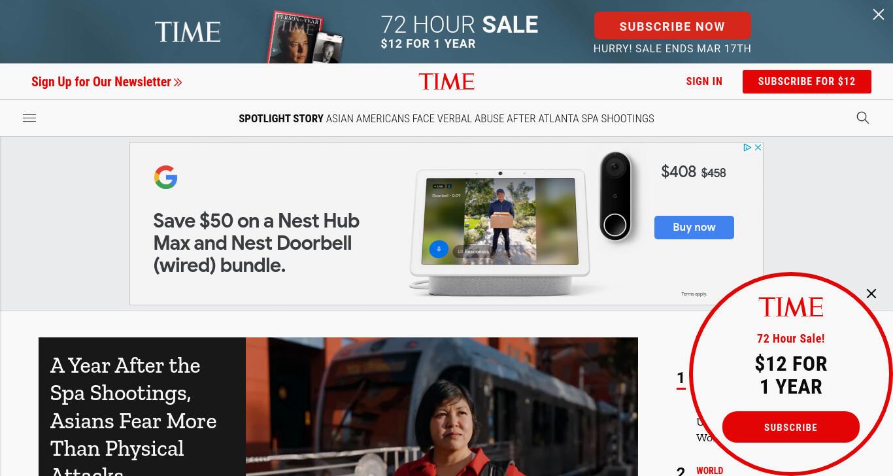The width and height of the screenshot is (893, 476).
Task: Click the Subscribe for $12 button
Action: click(x=807, y=82)
